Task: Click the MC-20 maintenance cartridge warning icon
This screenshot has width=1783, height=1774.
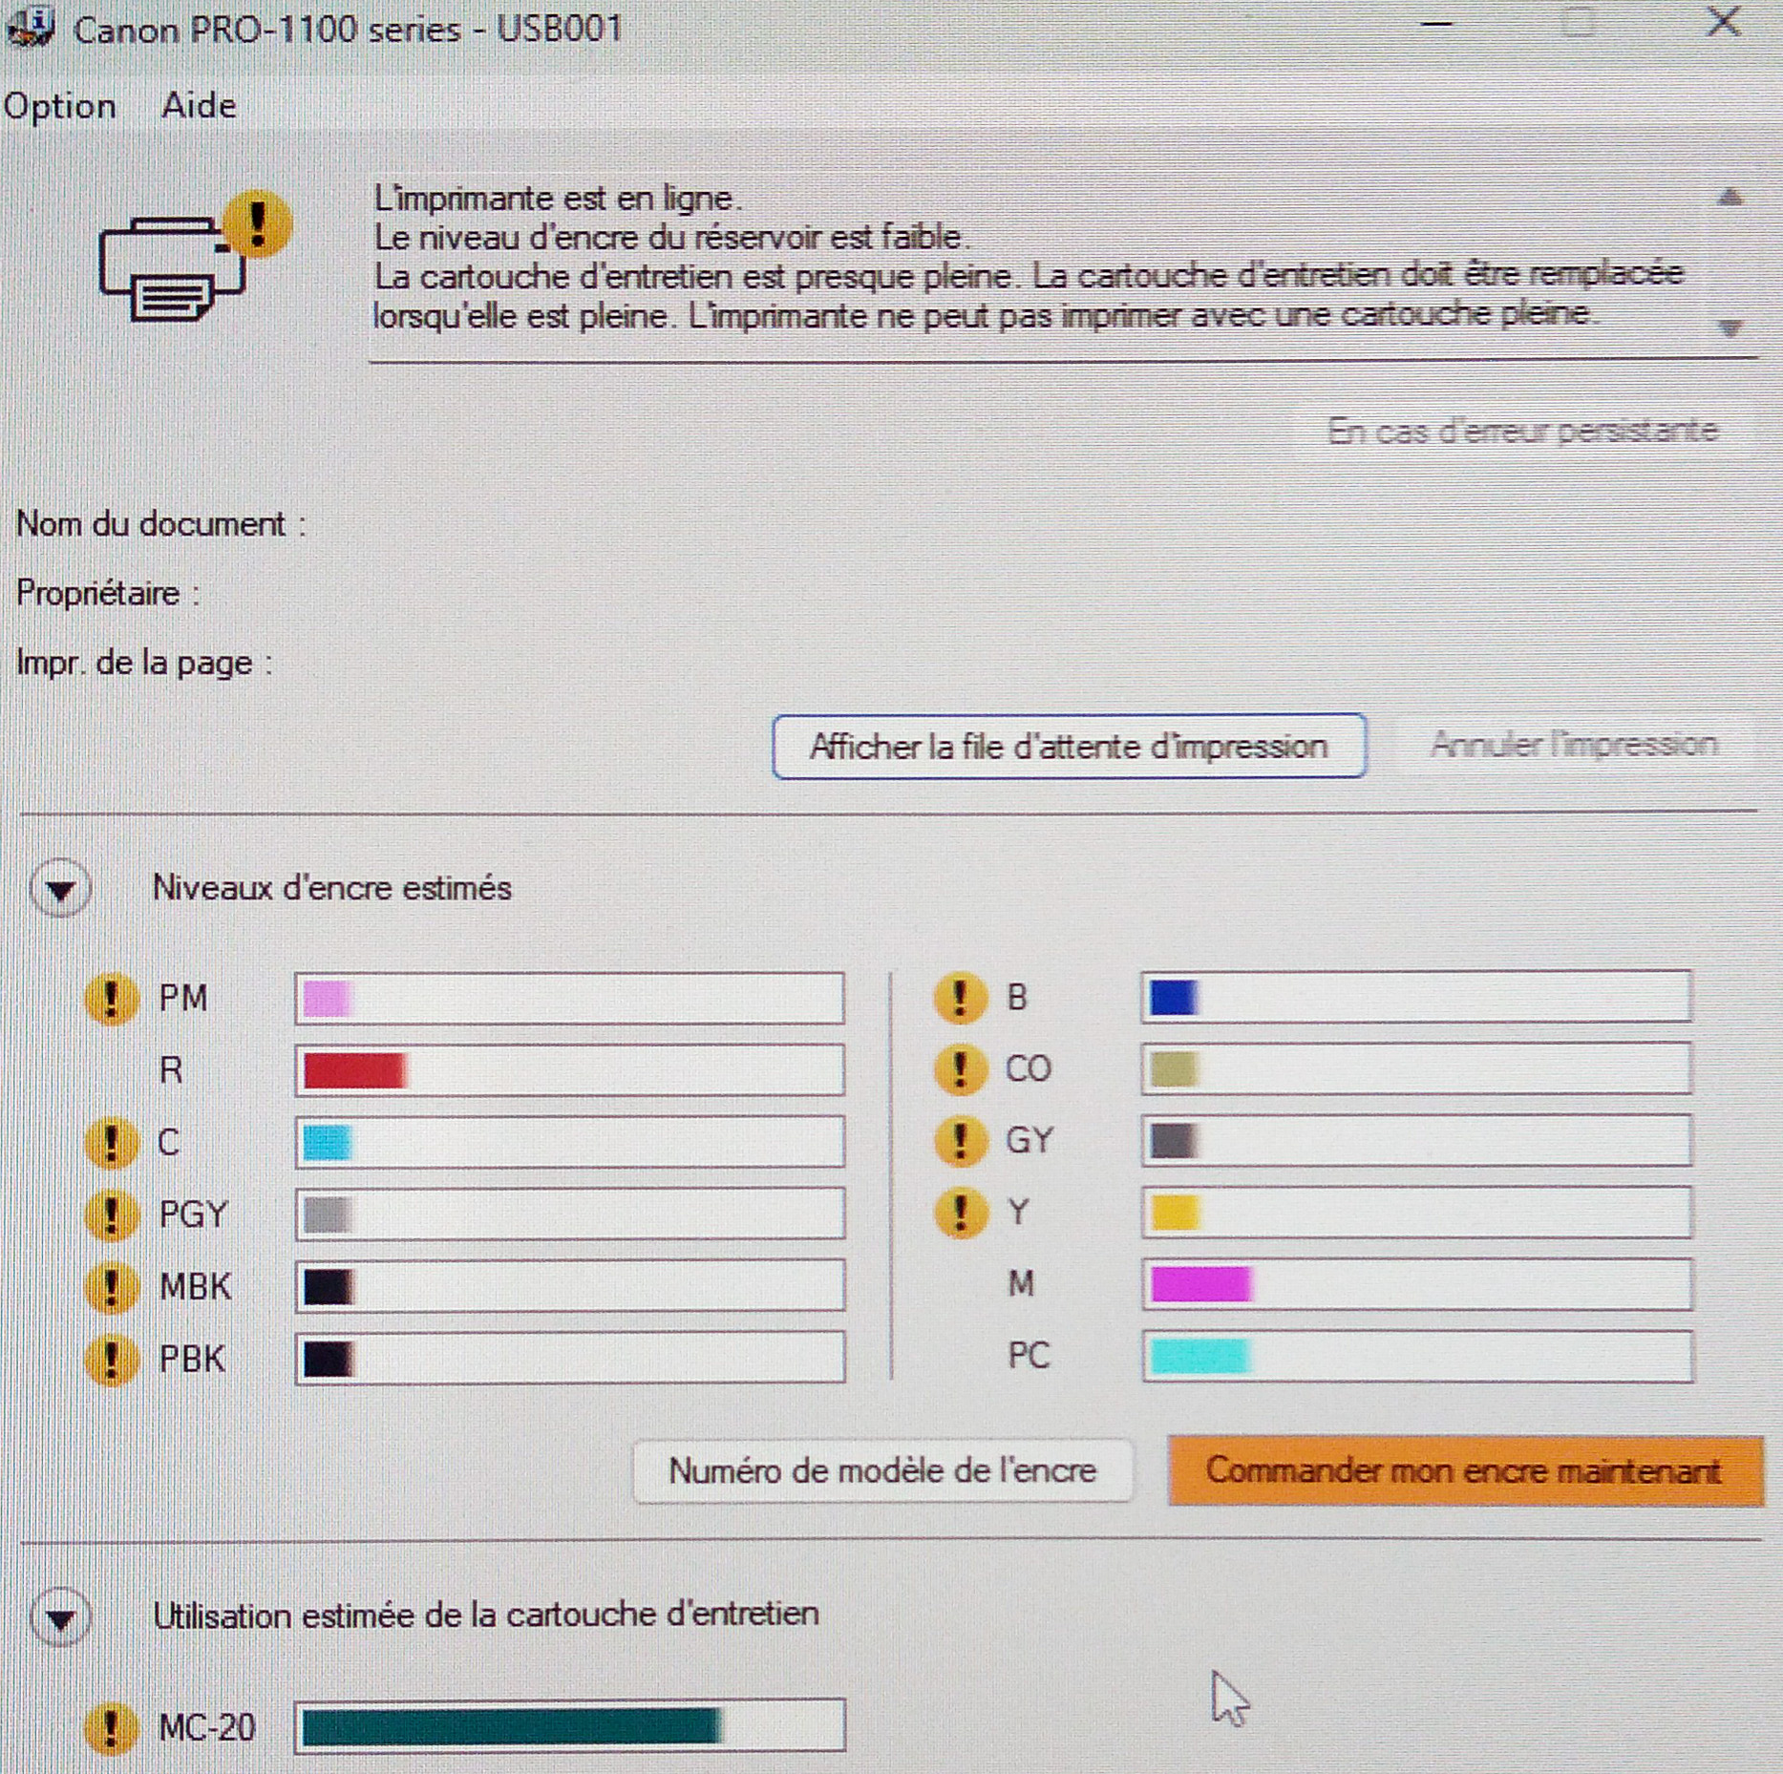Action: pos(111,1727)
